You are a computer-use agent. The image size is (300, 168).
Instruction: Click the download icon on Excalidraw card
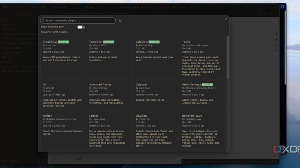point(44,49)
